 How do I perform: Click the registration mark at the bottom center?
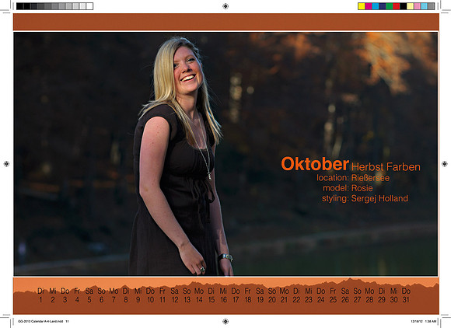(226, 321)
